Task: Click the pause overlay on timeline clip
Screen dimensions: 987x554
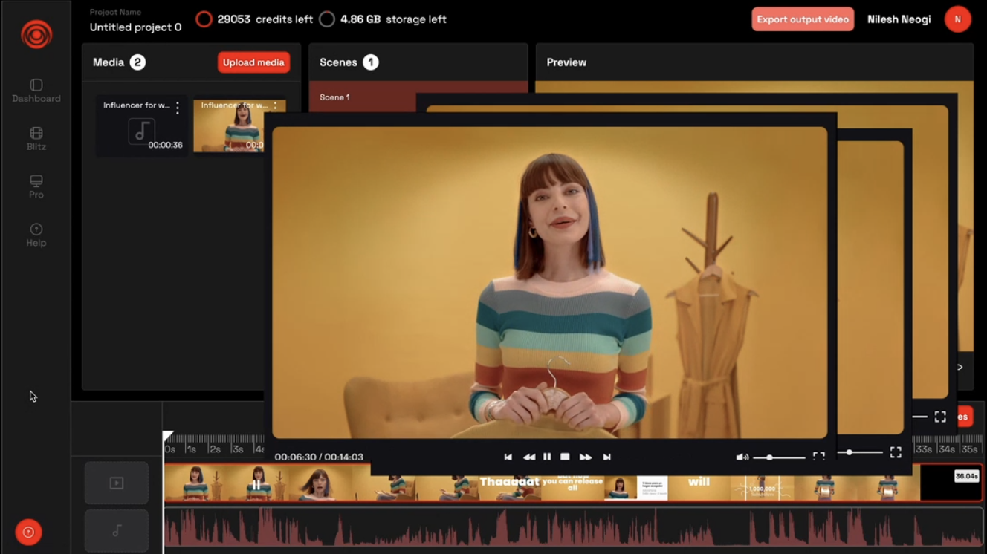Action: pos(256,485)
